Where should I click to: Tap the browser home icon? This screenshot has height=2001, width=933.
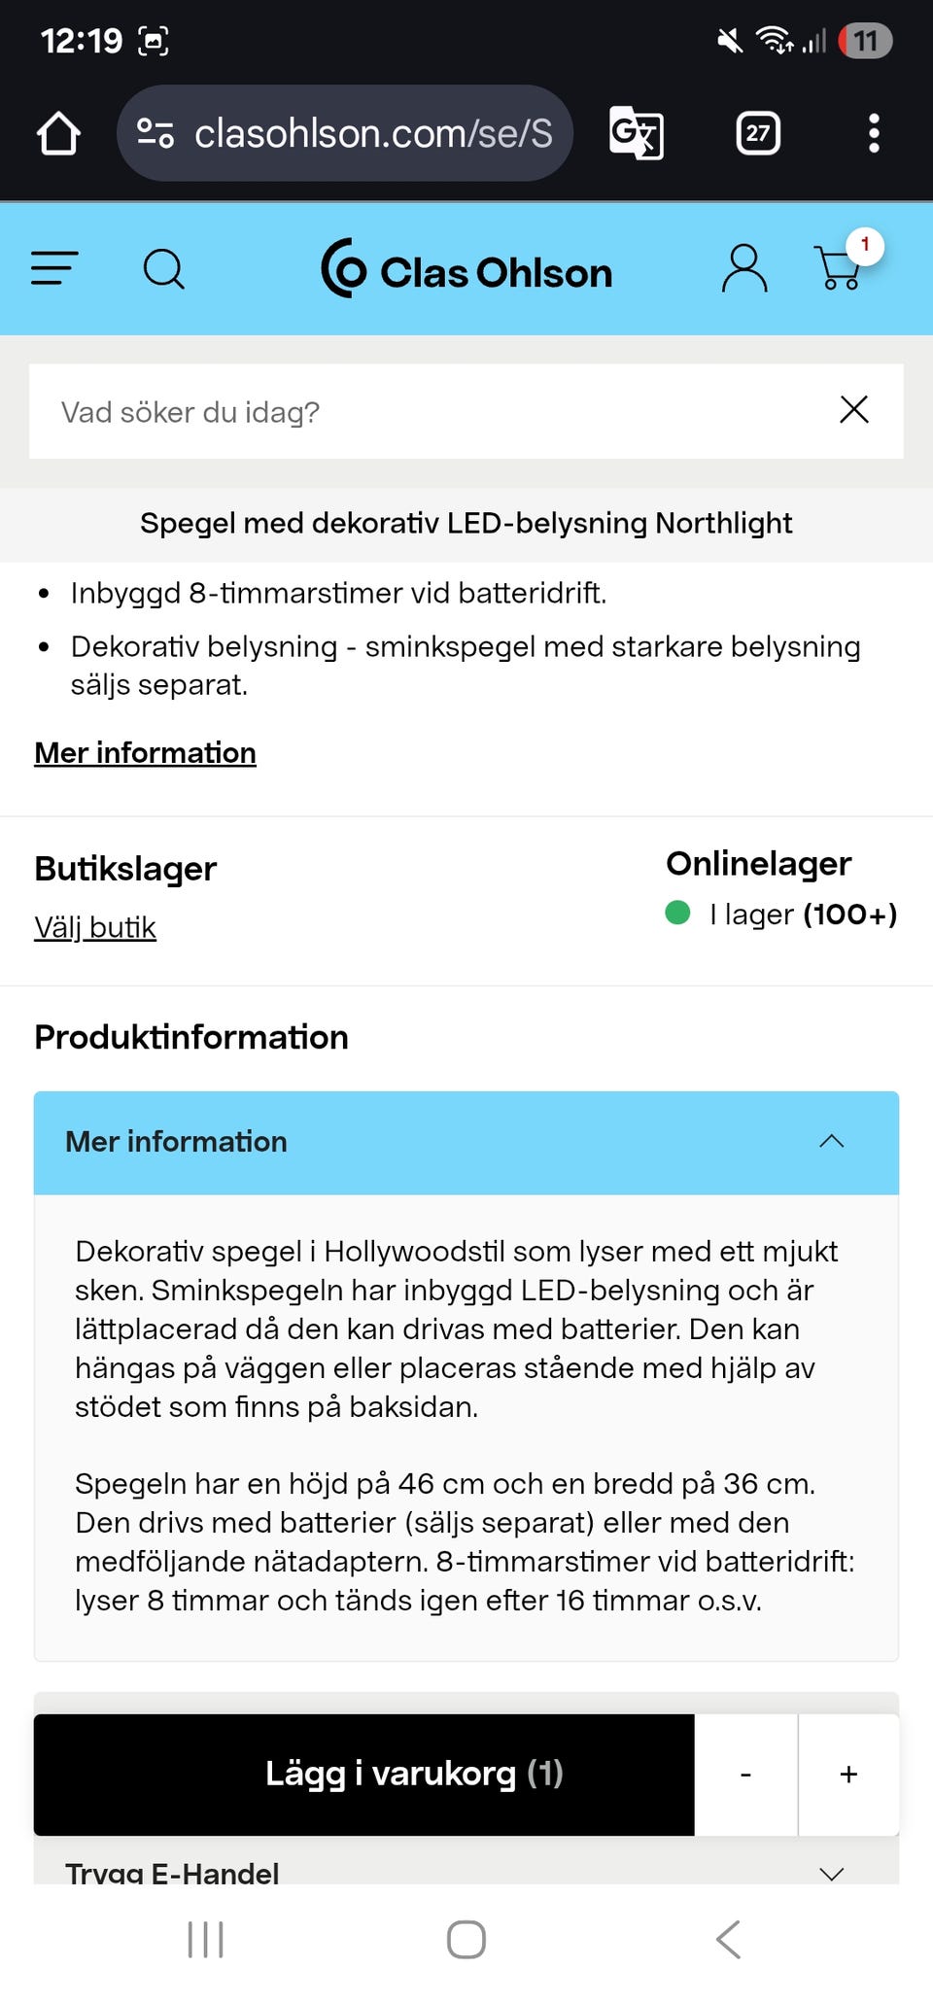[57, 133]
